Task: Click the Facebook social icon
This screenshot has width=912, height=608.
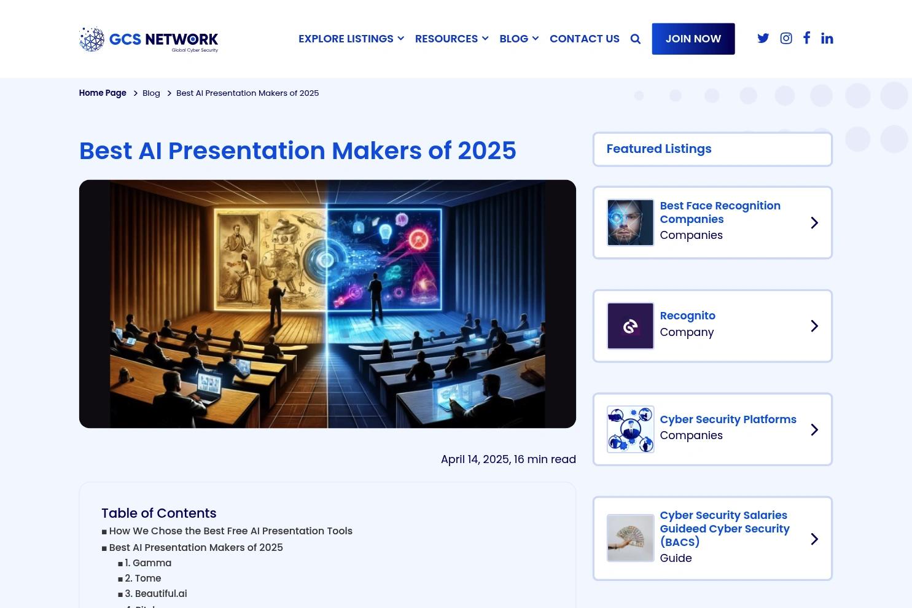Action: [806, 38]
